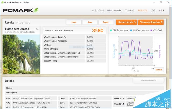
Task: Click the 0.329 s JunglePin value
Action: (x=90, y=37)
